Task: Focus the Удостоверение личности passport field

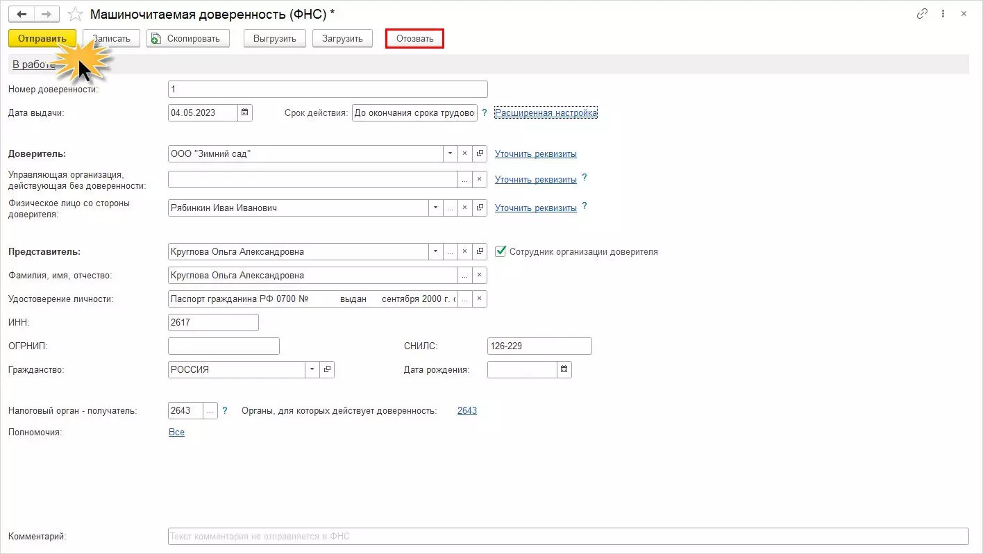Action: [x=313, y=299]
